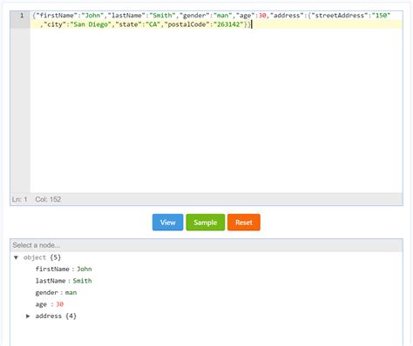
Task: Click the "CA" value in editor
Action: pyautogui.click(x=152, y=24)
